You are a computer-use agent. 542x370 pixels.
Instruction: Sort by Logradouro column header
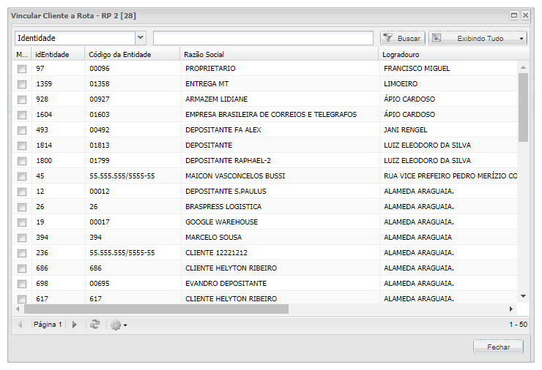453,55
